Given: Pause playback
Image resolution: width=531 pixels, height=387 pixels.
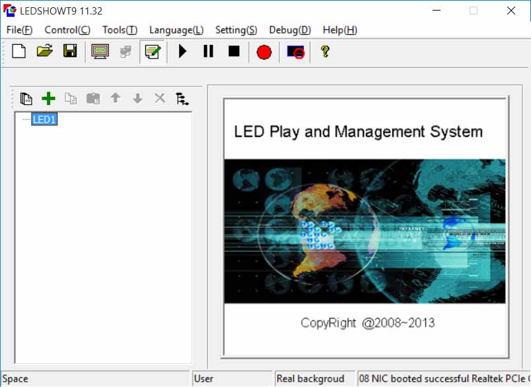Looking at the screenshot, I should (208, 51).
